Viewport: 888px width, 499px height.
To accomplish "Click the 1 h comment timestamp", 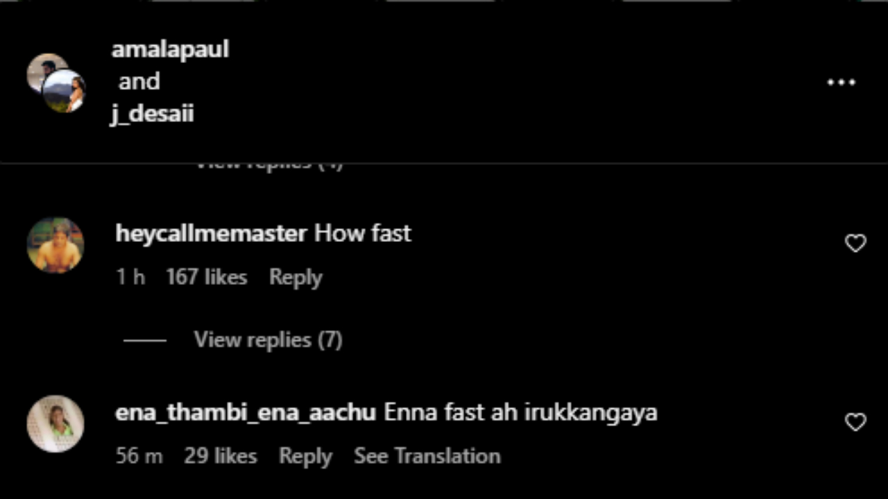I will coord(130,277).
